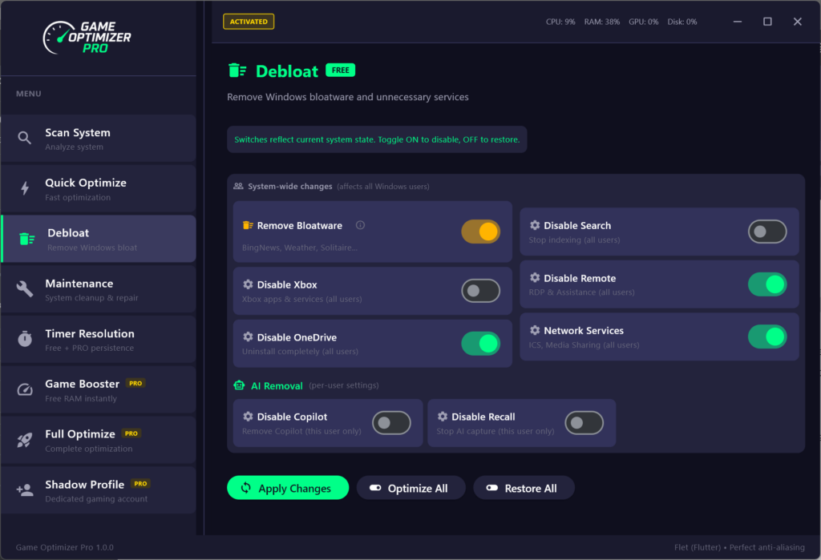The image size is (821, 560).
Task: Toggle the Disable Search switch on
Action: (767, 232)
